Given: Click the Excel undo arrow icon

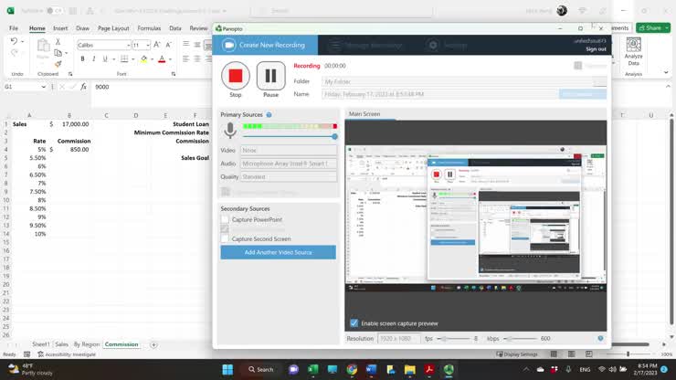Looking at the screenshot, I should [x=15, y=42].
